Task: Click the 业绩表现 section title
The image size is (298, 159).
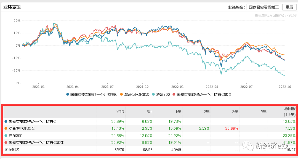Action: pos(12,7)
